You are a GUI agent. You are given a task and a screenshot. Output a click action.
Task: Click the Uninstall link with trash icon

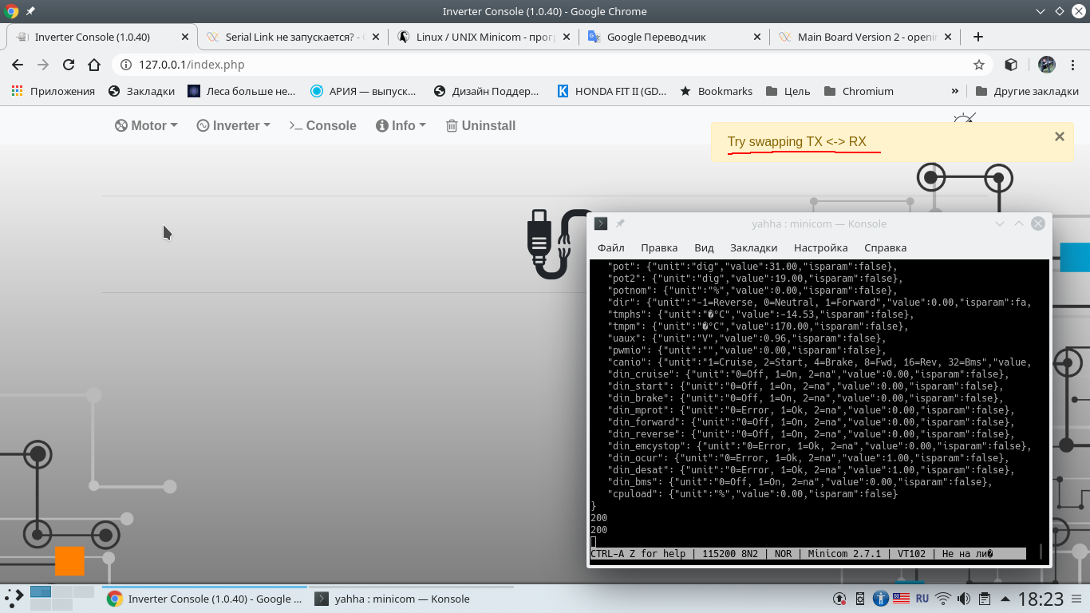[x=480, y=125]
